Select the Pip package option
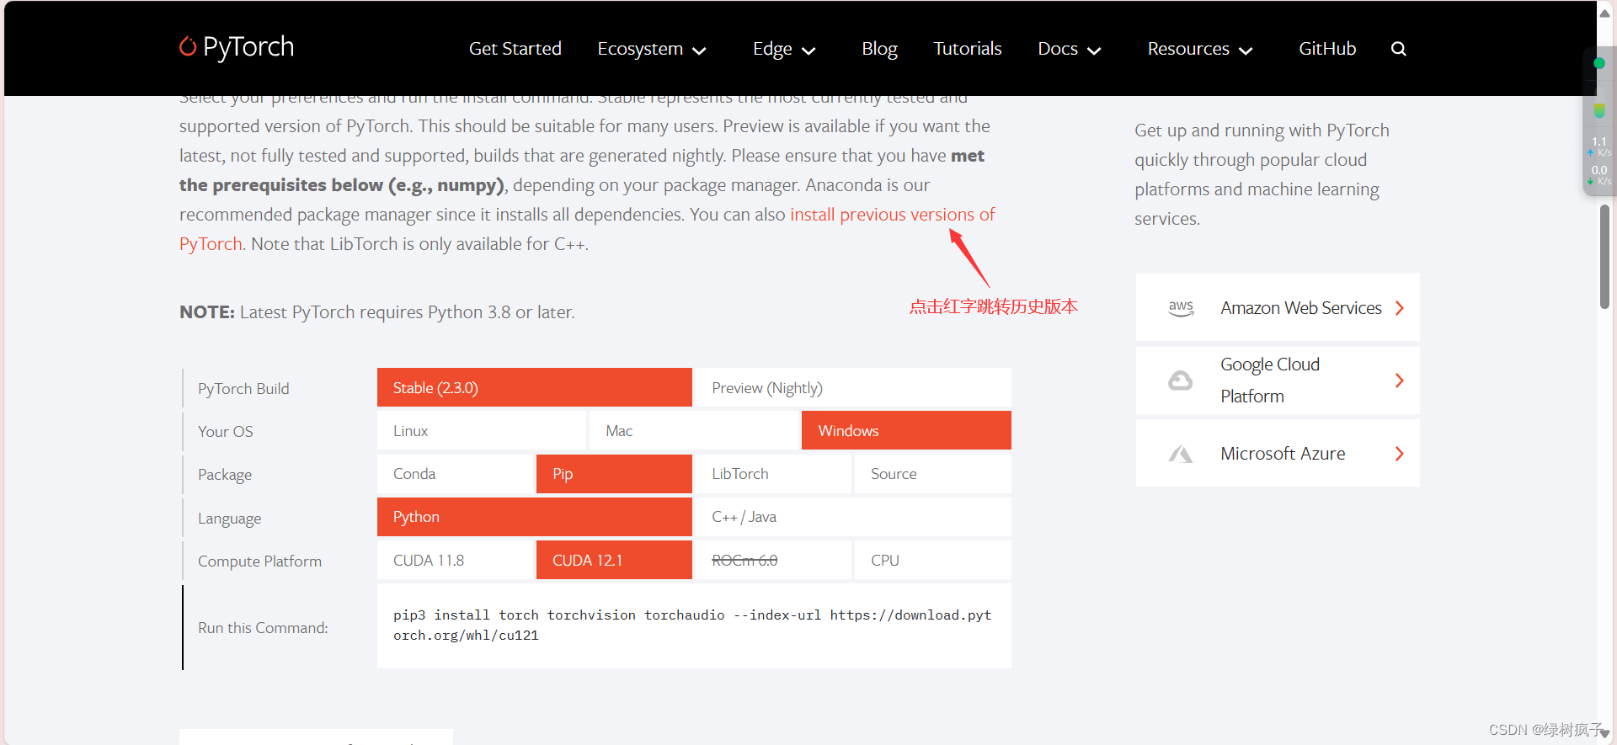 [614, 474]
